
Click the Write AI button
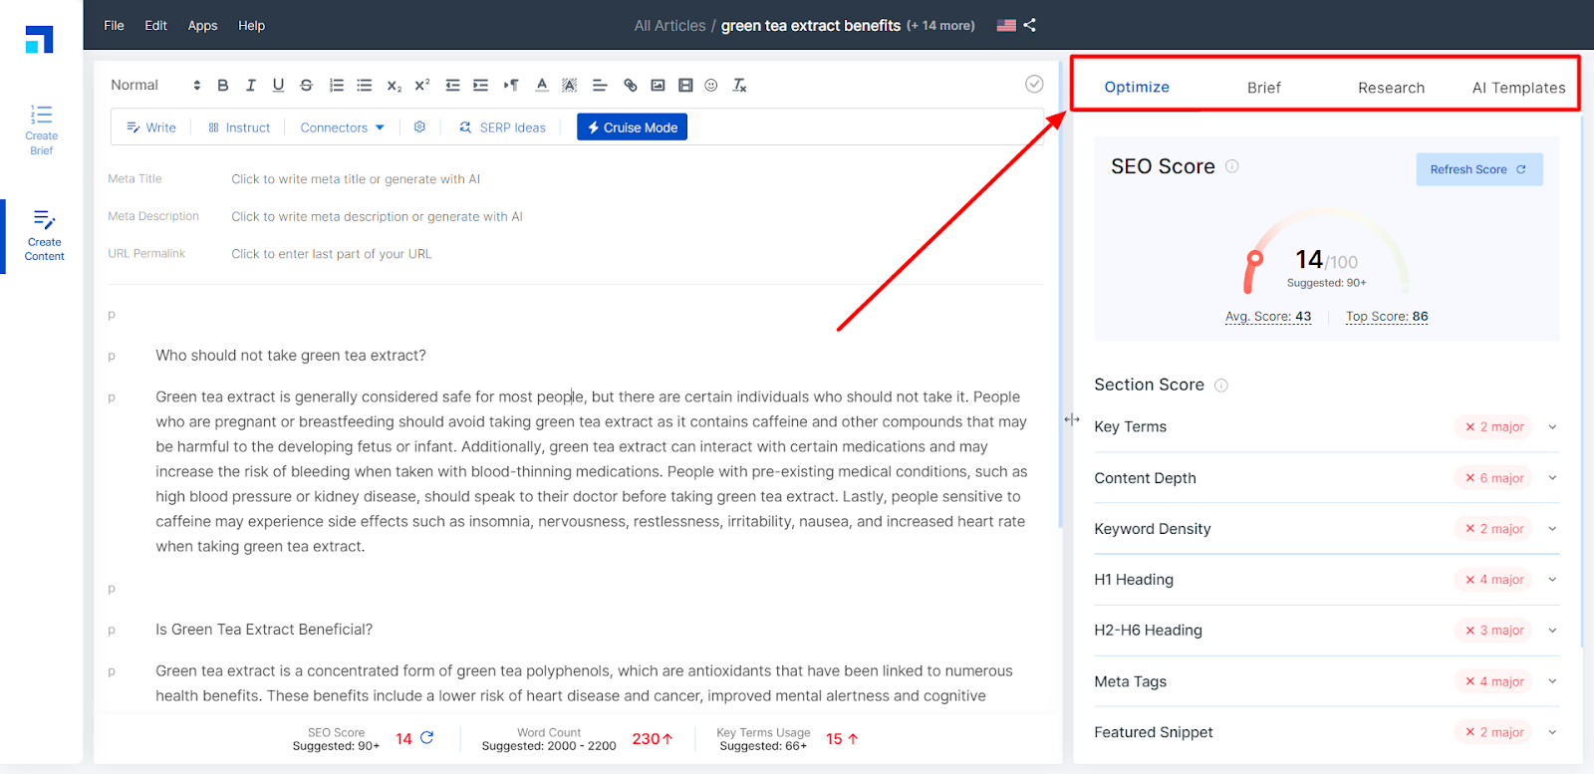pyautogui.click(x=151, y=128)
